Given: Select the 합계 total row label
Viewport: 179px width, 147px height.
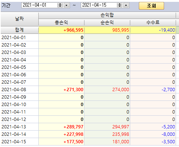Looking at the screenshot, I should 19,30.
